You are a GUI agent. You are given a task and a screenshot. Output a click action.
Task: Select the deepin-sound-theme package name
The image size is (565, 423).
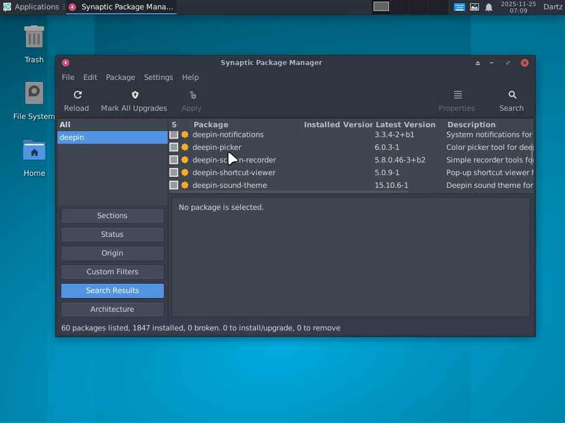(230, 185)
